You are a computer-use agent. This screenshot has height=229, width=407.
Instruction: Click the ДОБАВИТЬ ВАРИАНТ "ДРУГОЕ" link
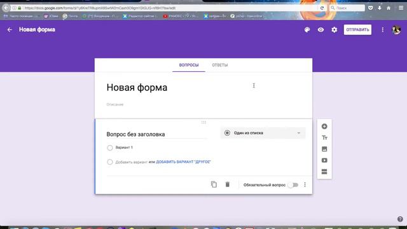183,162
